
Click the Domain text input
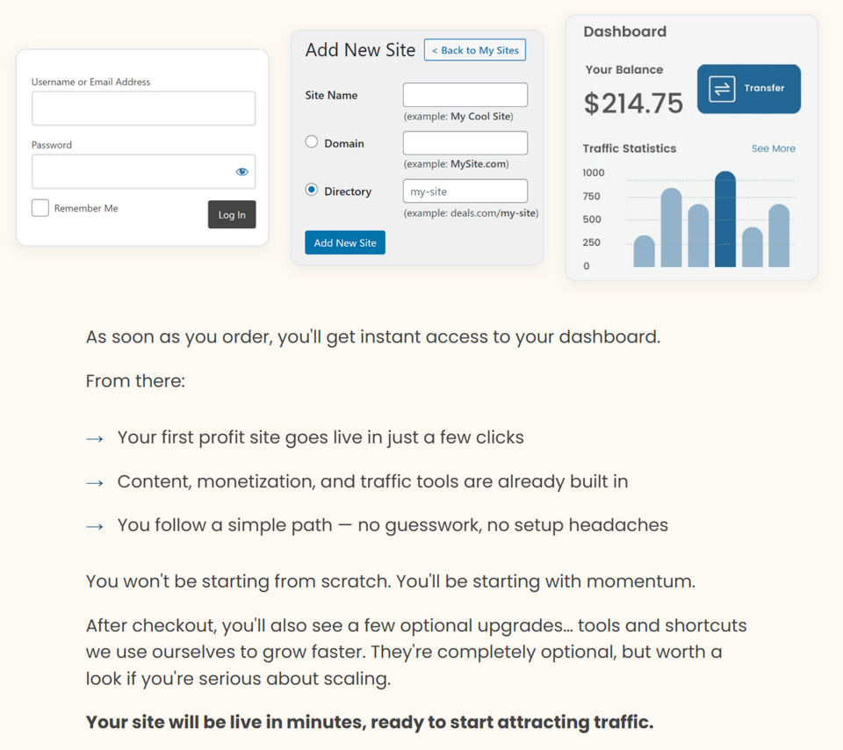click(465, 143)
